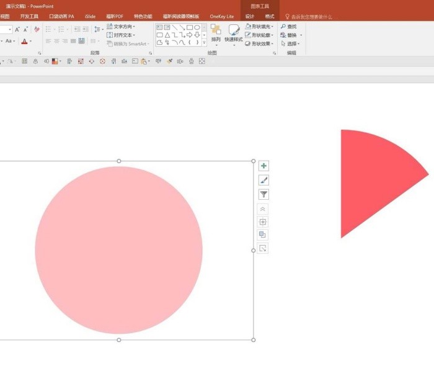Viewport: 434px width, 368px height.
Task: Click the increase font size icon
Action: [x=17, y=29]
